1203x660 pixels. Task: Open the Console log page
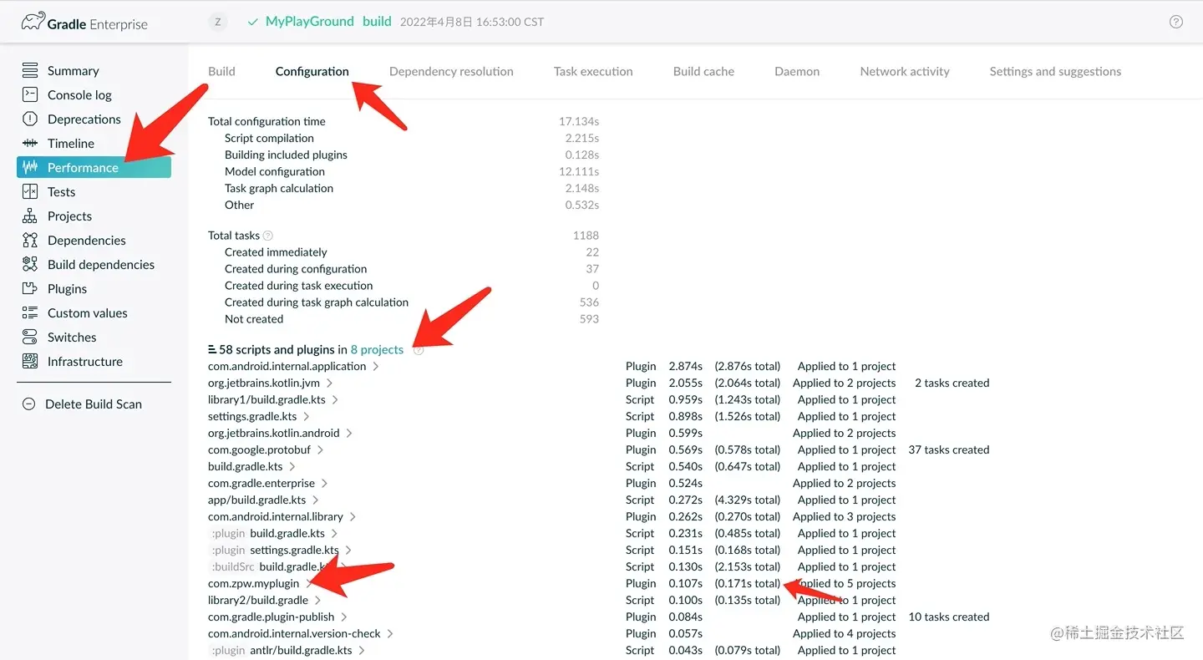tap(79, 95)
